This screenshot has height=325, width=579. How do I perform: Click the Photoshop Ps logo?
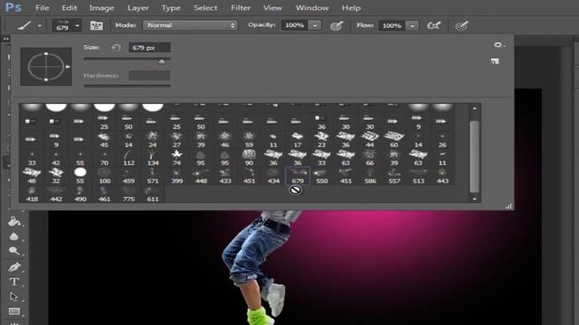[x=14, y=8]
